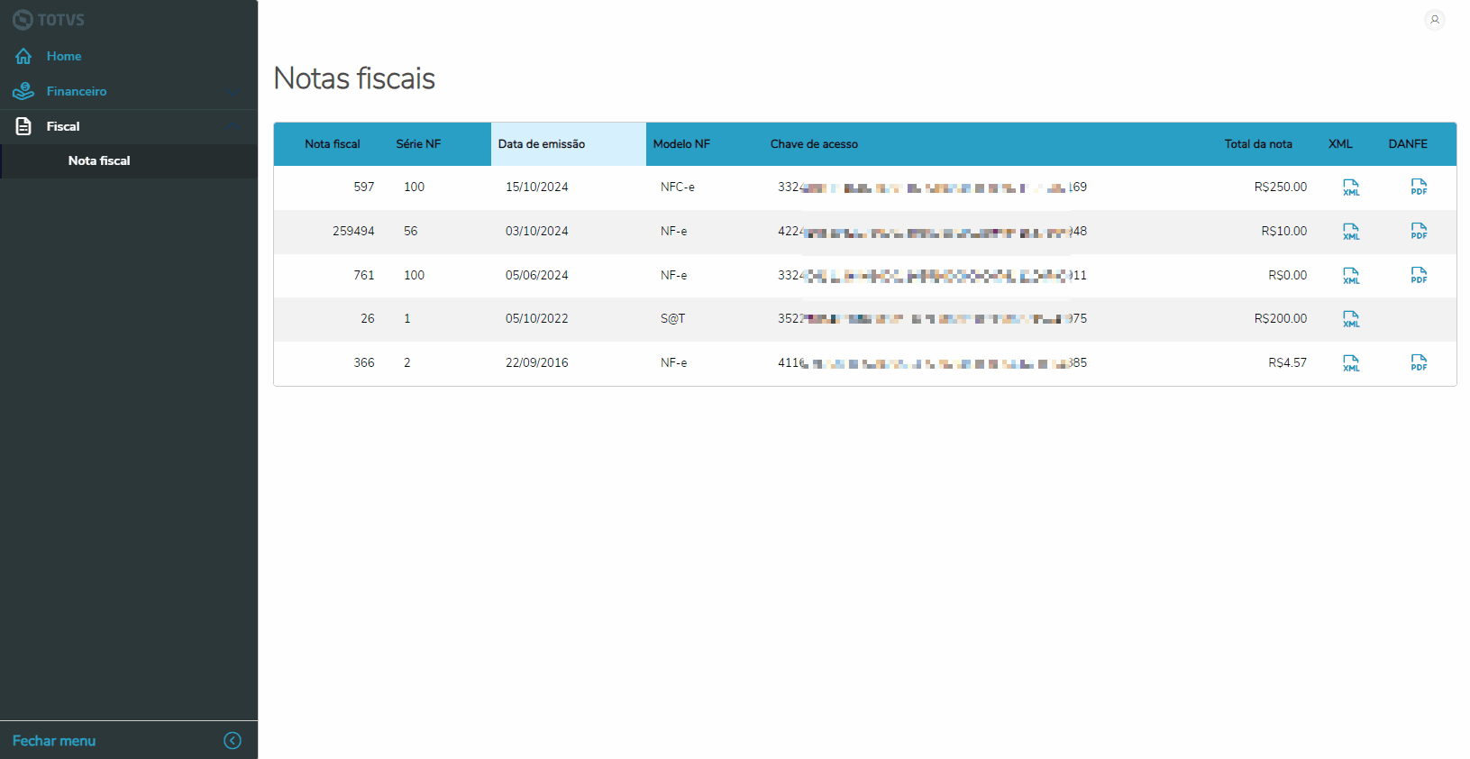Click the Fechar menu label

54,741
